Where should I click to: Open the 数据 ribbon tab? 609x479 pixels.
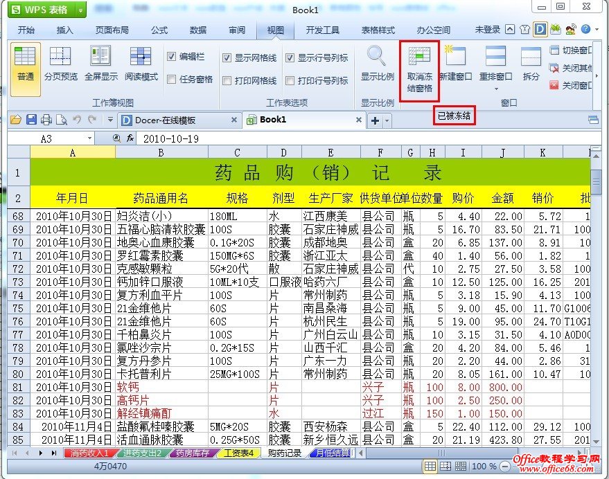(198, 30)
